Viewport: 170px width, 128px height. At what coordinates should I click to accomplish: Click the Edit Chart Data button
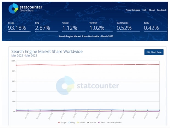click(154, 52)
